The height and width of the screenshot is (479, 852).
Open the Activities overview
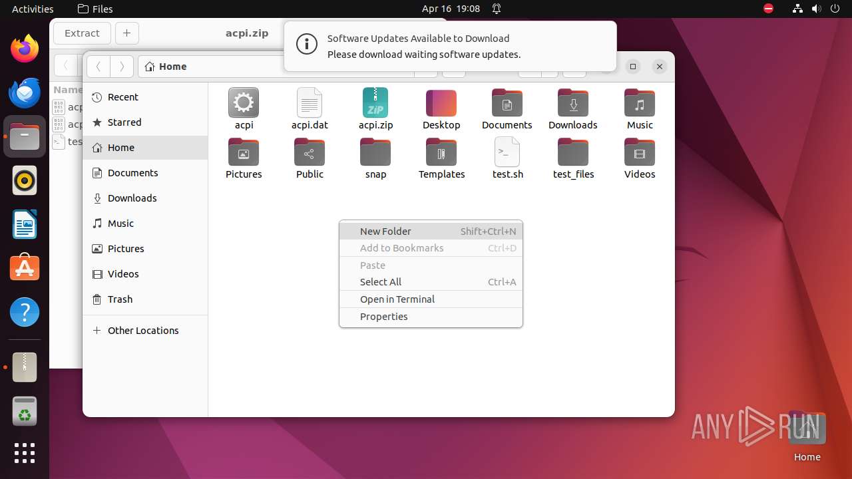[33, 9]
